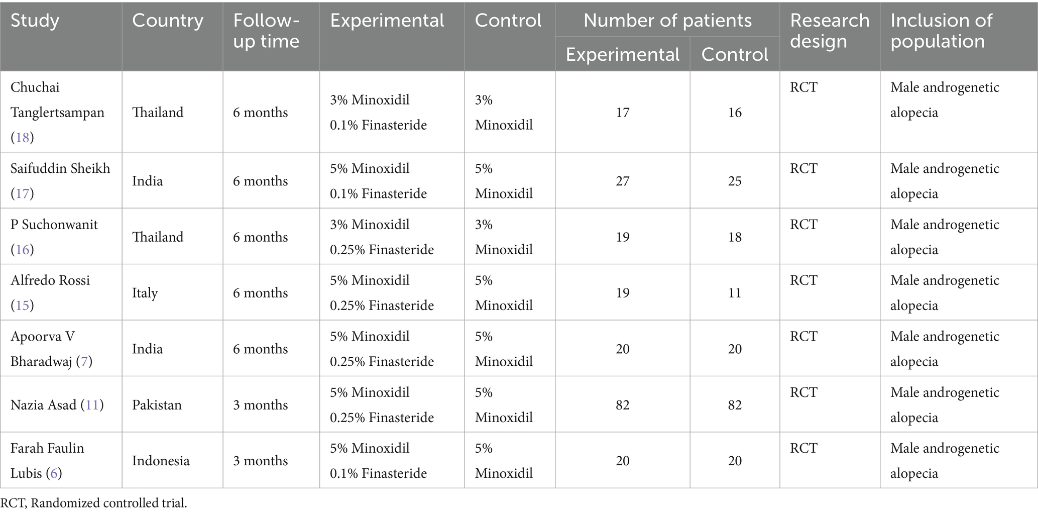This screenshot has height=514, width=1038.
Task: Select the Indonesia country cell
Action: pos(161,461)
